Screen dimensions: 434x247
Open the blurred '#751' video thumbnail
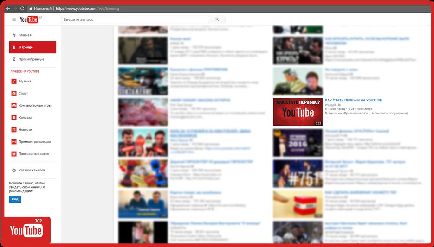coord(298,173)
